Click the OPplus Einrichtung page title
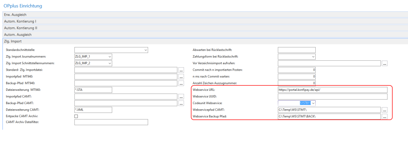Screen dimensions: 408x157 23,5
